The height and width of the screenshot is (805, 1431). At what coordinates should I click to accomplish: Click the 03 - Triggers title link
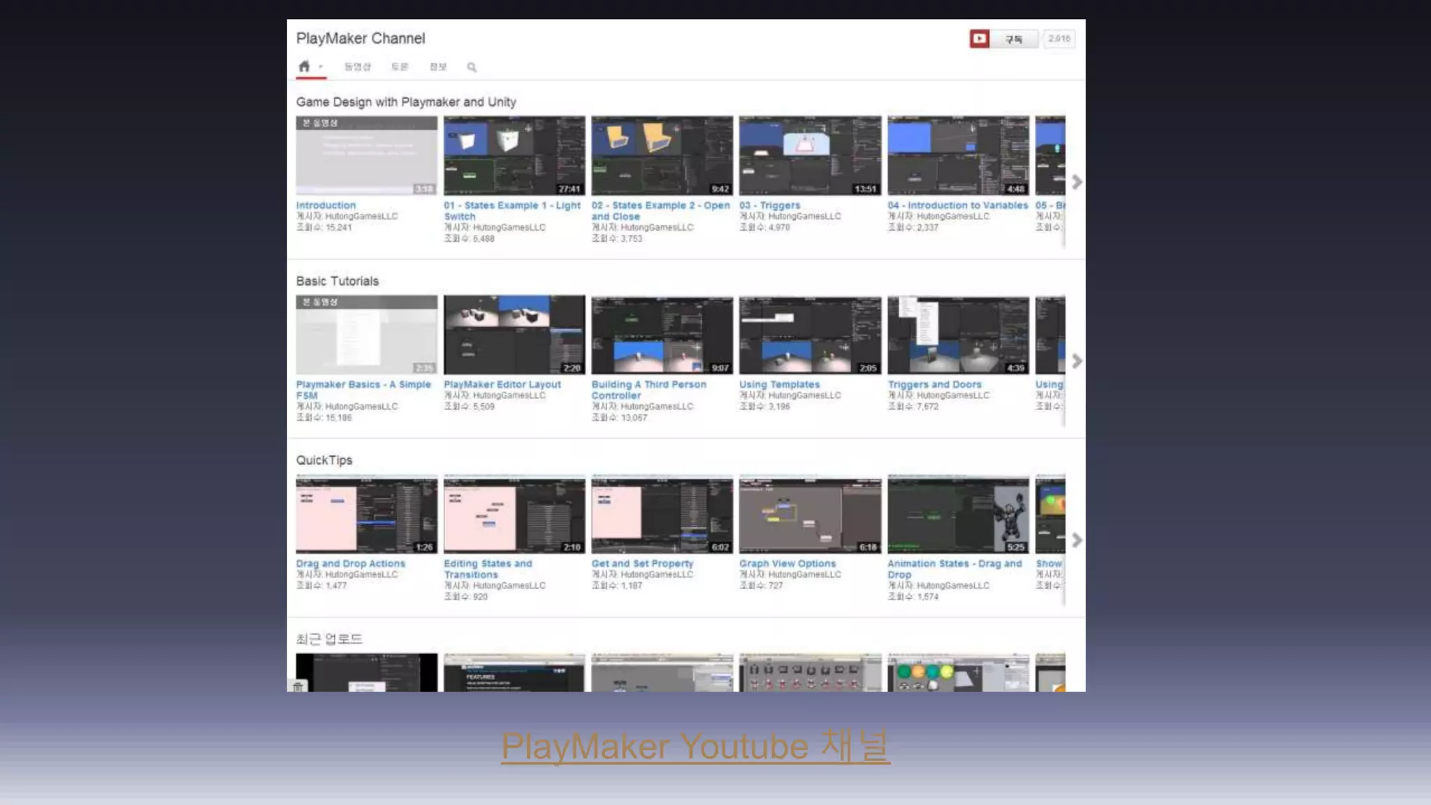coord(770,205)
